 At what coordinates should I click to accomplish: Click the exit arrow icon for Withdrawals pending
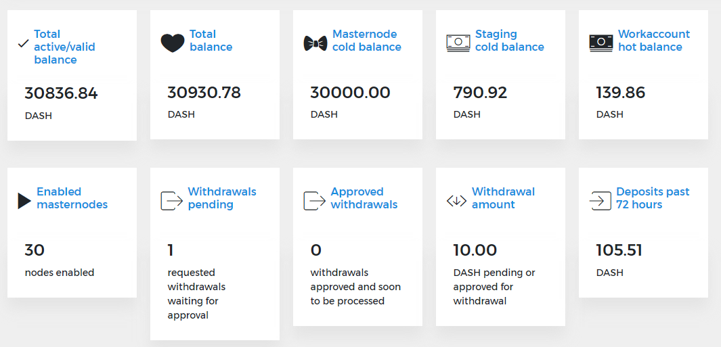pos(172,201)
